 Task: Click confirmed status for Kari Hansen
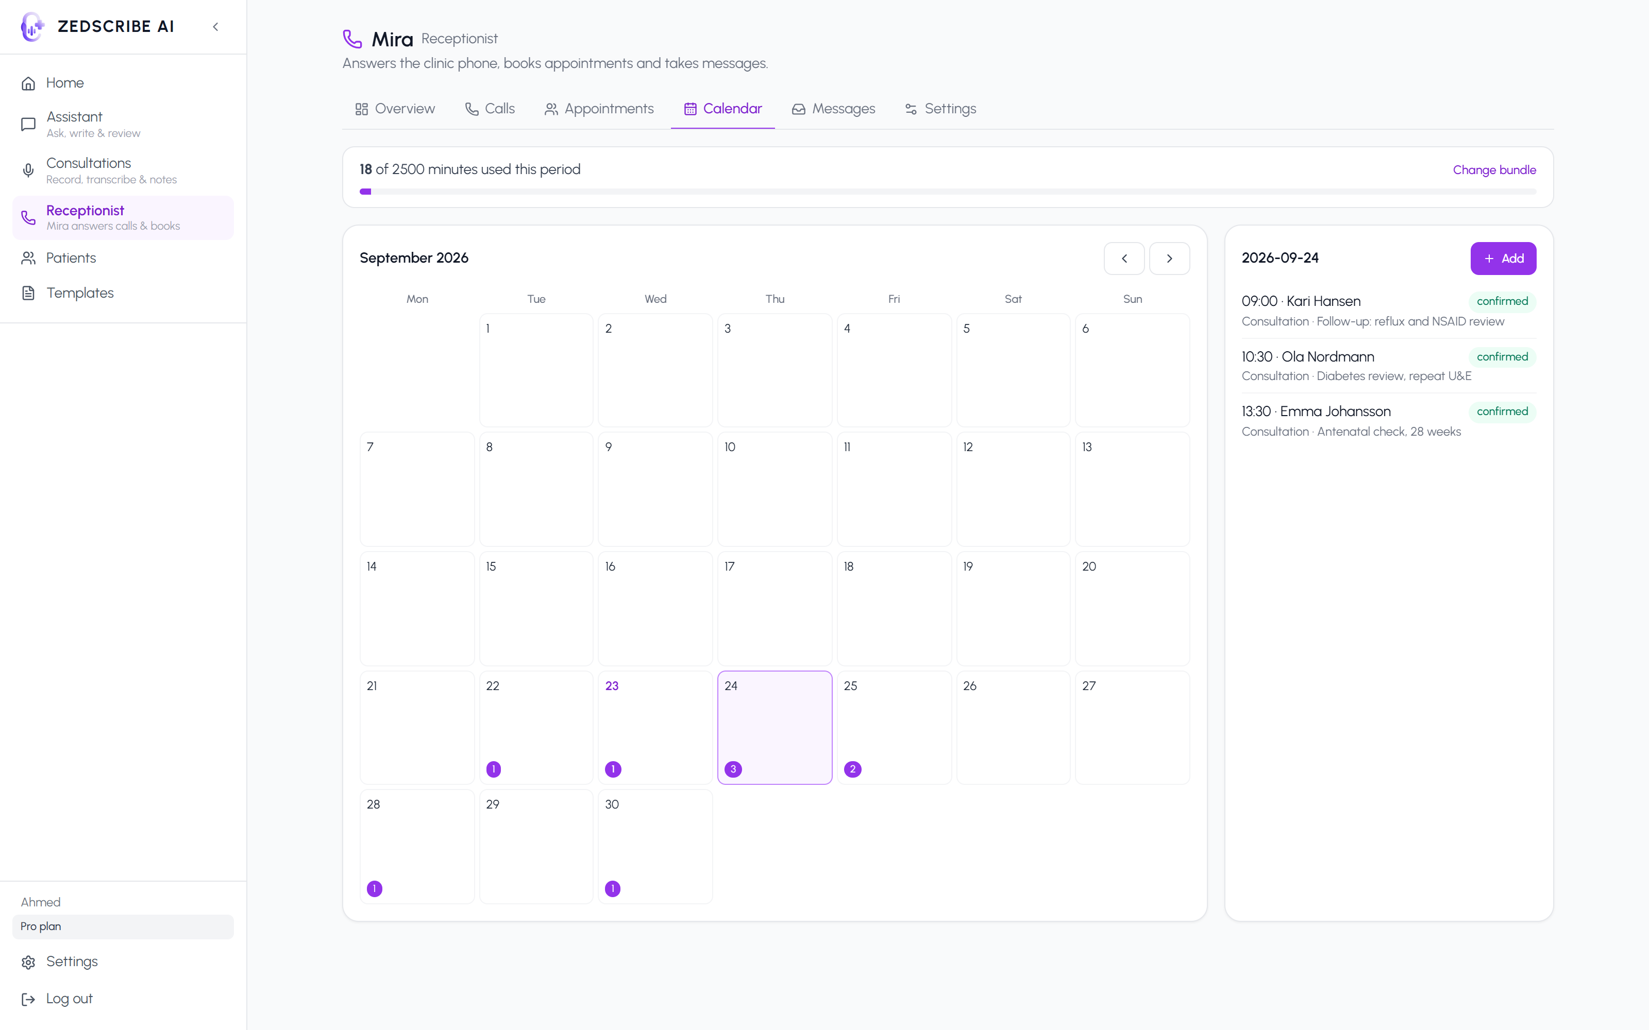(1502, 301)
